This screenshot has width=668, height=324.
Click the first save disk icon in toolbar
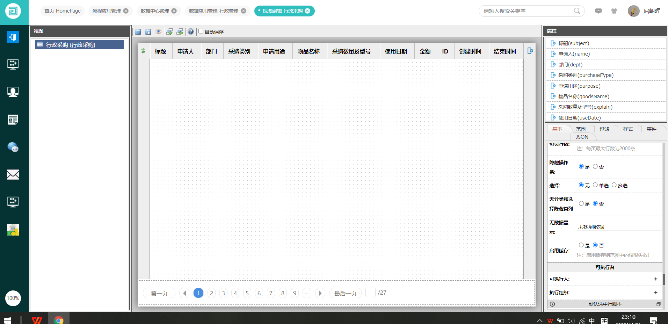[138, 32]
